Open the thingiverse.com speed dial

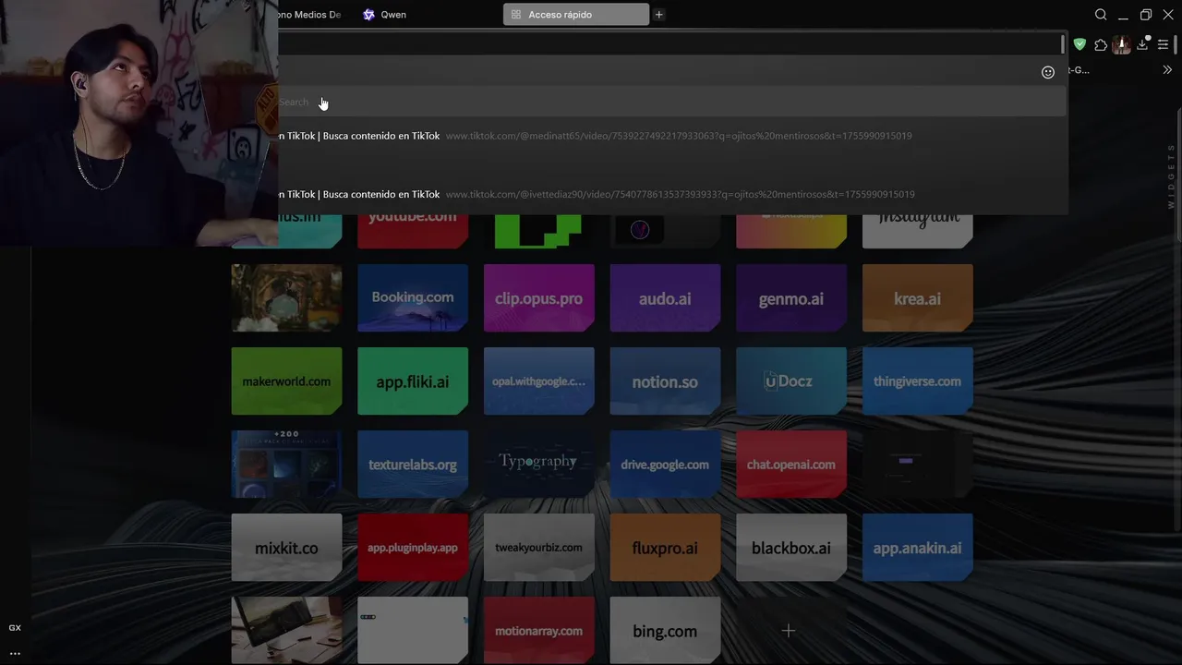coord(917,381)
